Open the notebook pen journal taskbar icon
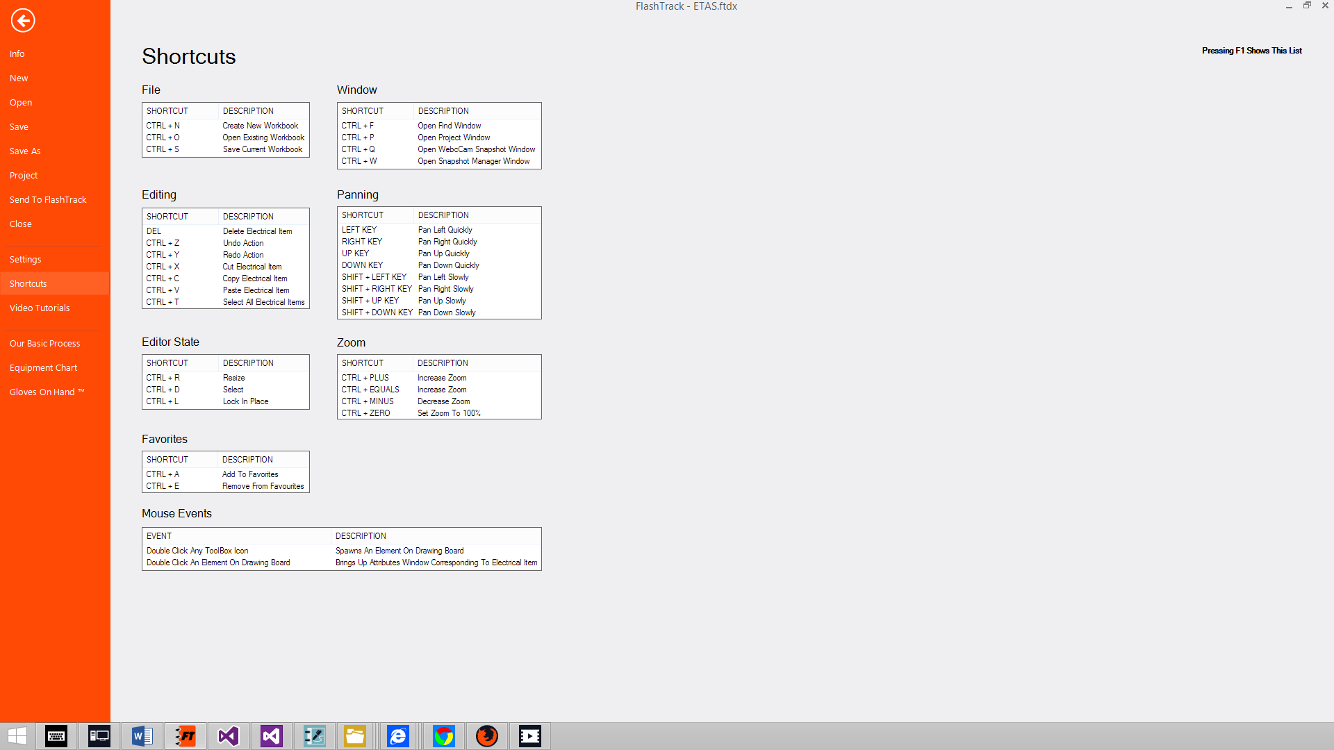Screen dimensions: 1334x750 [x=315, y=736]
